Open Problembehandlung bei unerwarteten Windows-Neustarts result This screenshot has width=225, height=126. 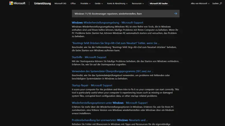tap(110, 120)
